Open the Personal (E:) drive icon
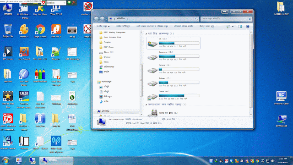 point(152,70)
